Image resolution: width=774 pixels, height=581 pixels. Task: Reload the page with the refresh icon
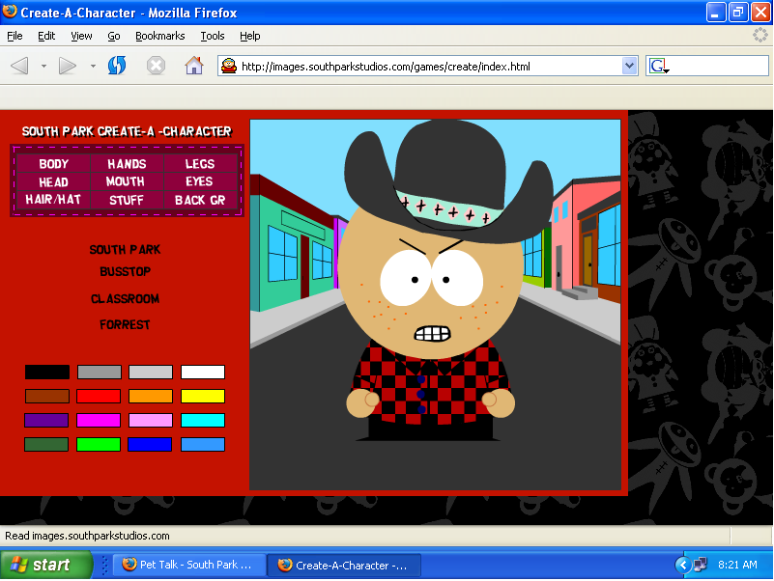pyautogui.click(x=117, y=66)
